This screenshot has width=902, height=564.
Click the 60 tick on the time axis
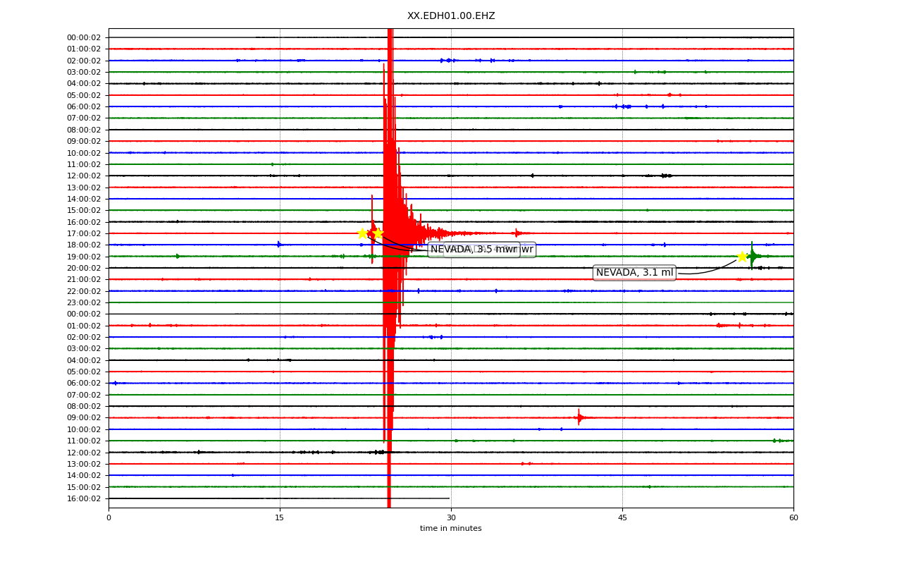click(793, 517)
